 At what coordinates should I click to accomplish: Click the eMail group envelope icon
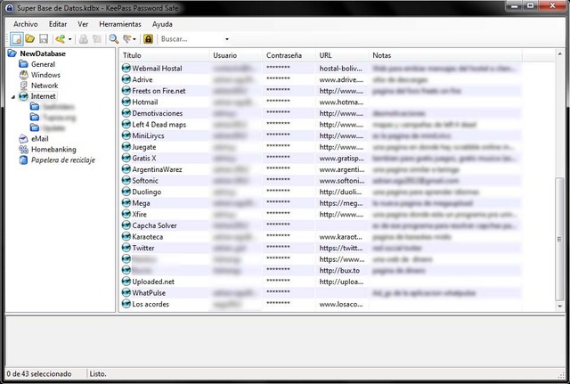pos(24,139)
